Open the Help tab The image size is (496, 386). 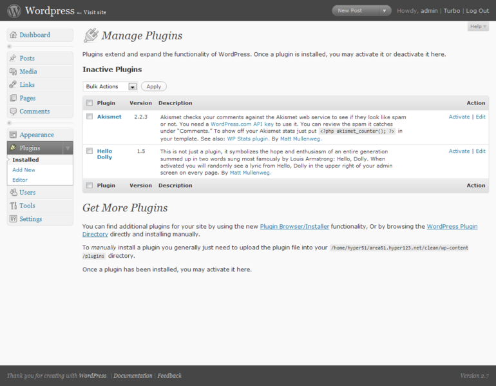478,26
